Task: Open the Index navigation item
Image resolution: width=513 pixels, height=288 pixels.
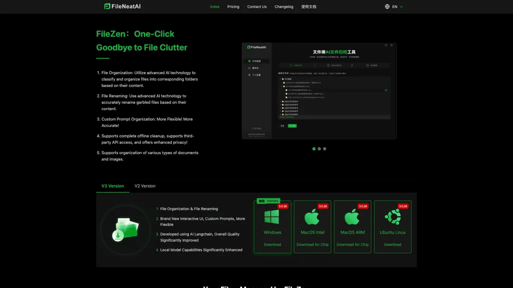Action: 214,6
